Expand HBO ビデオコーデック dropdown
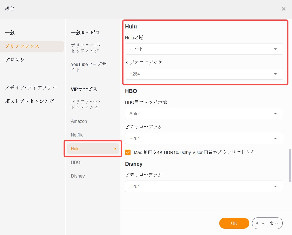Viewport: 292px width, 235px height. pyautogui.click(x=204, y=138)
